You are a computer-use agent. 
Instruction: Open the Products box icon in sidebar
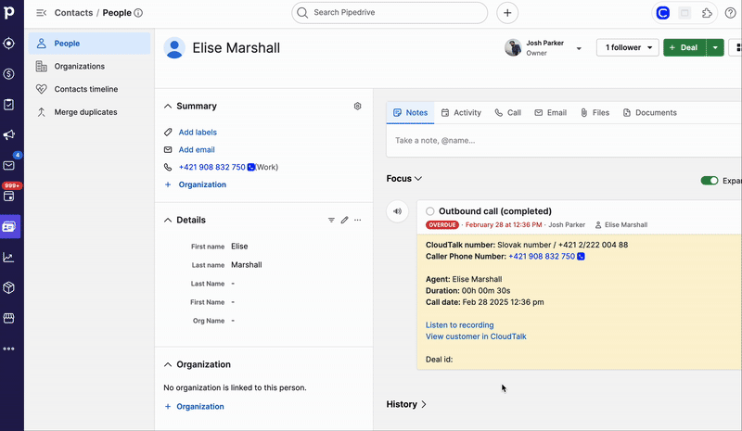pyautogui.click(x=9, y=288)
